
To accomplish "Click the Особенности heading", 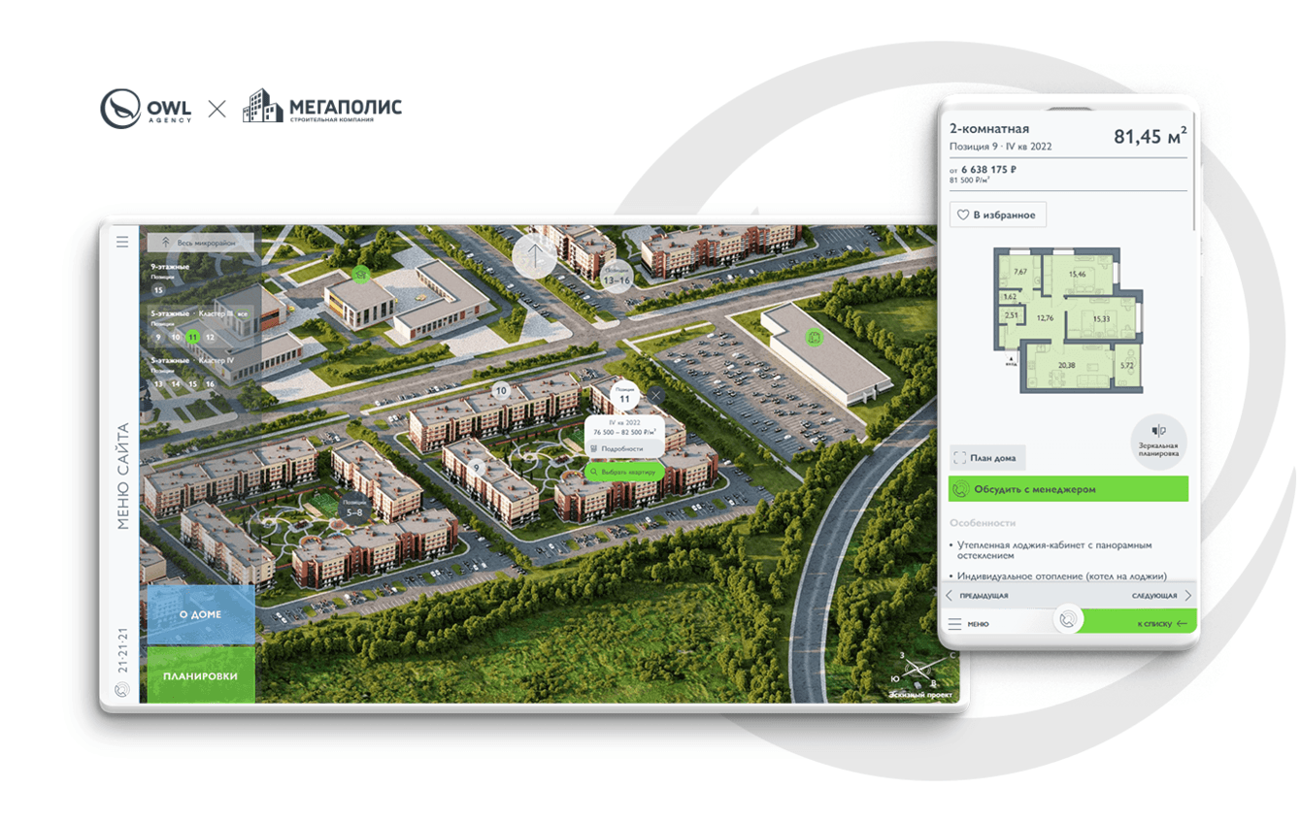I will [x=983, y=523].
